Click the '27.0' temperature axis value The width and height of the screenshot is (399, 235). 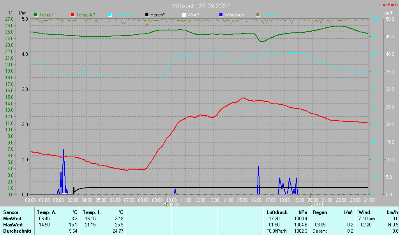(x=9, y=19)
